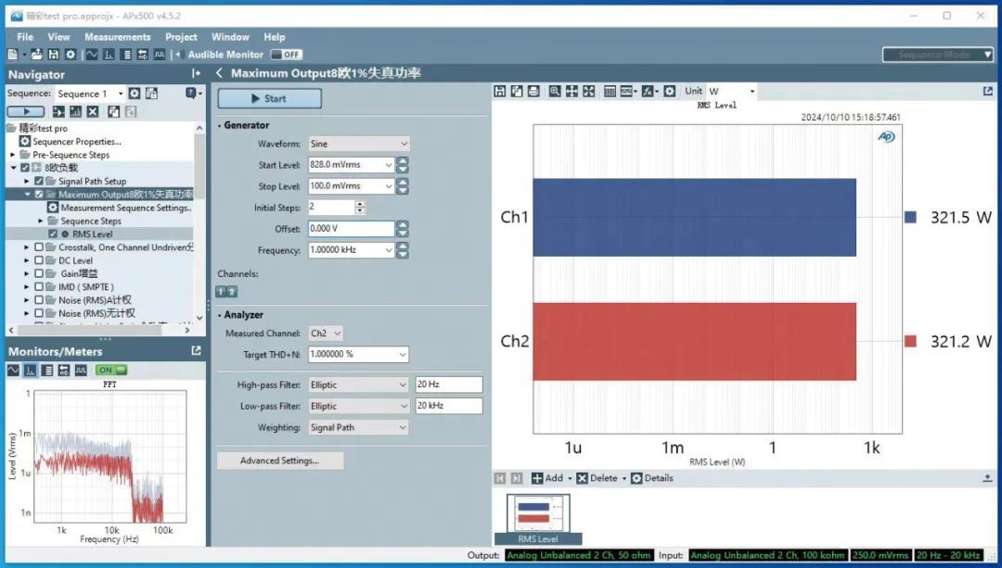Click the Ch2 red legend swatch
1002x568 pixels.
(911, 341)
